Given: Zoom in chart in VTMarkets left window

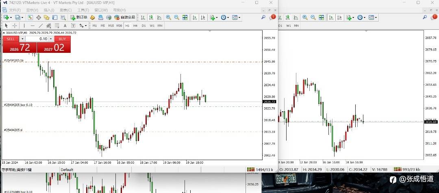Looking at the screenshot, I should 169,17.
